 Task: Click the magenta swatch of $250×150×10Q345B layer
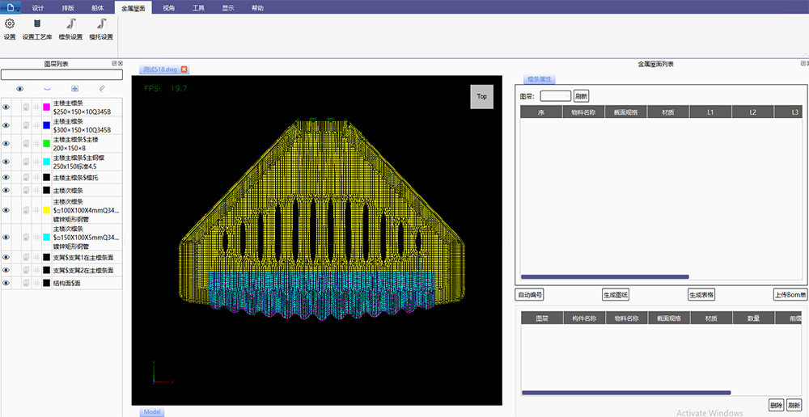(46, 107)
